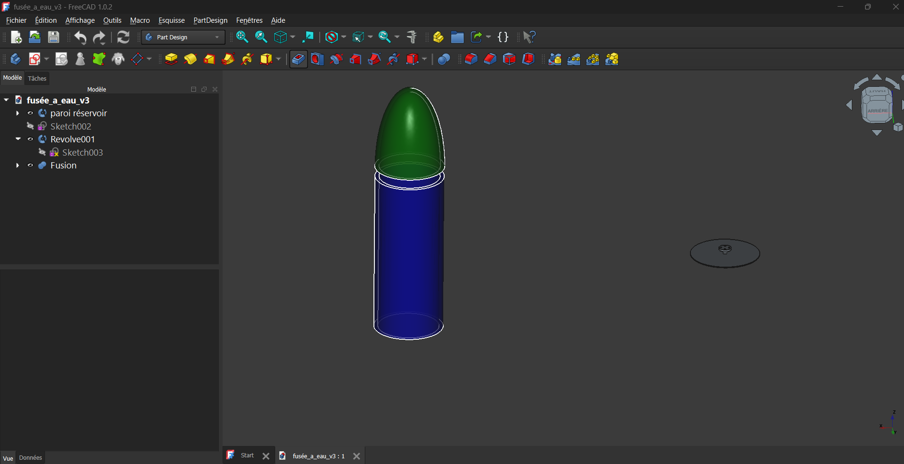Open the Part Design workbench dropdown
Viewport: 904px width, 464px height.
(183, 37)
